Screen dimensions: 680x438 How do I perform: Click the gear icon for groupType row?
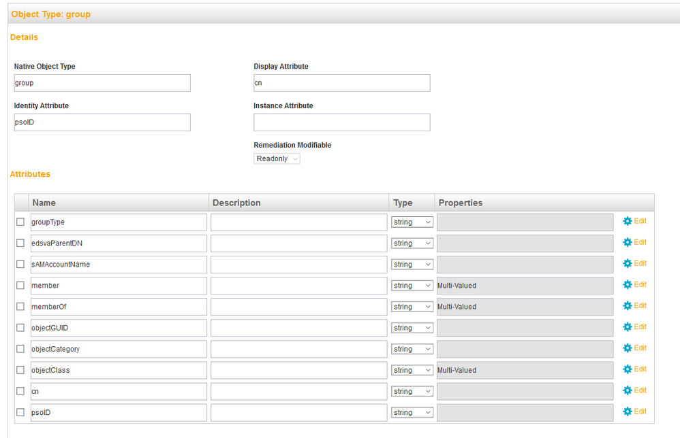click(628, 221)
